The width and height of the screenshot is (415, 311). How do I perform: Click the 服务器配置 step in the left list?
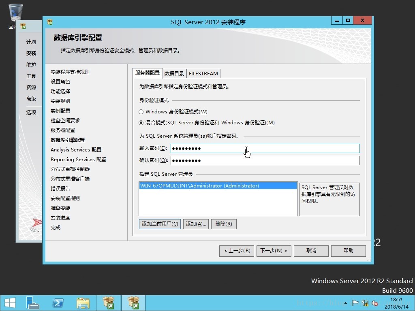(63, 130)
